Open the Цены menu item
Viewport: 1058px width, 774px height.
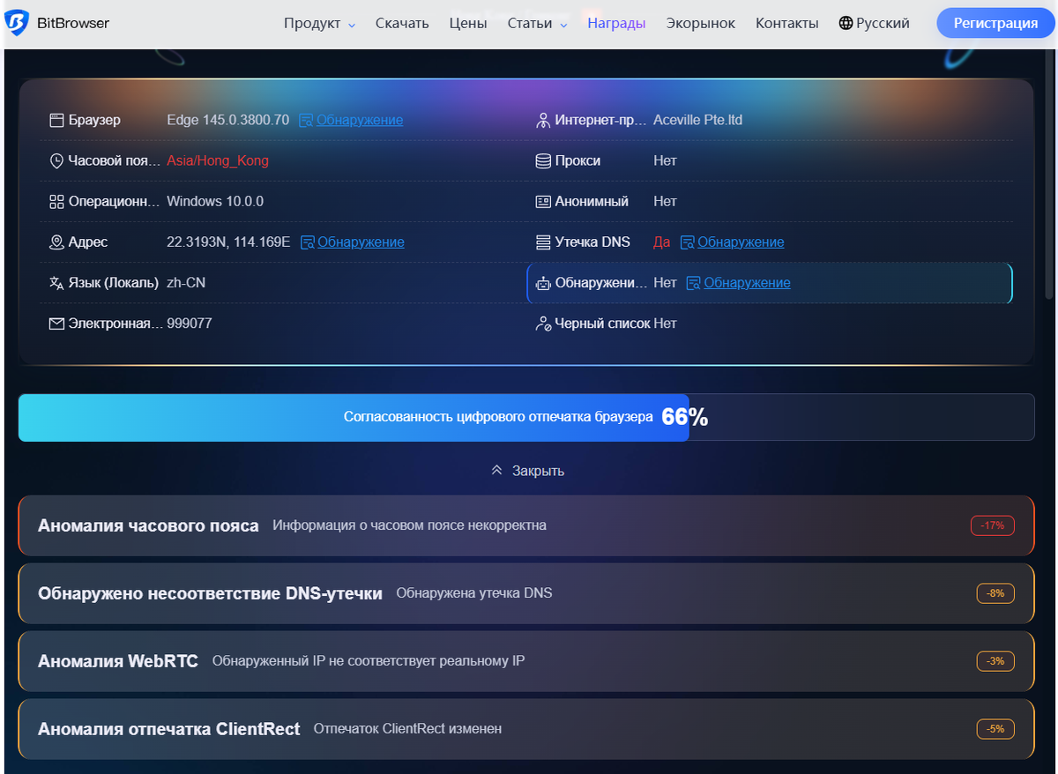467,24
